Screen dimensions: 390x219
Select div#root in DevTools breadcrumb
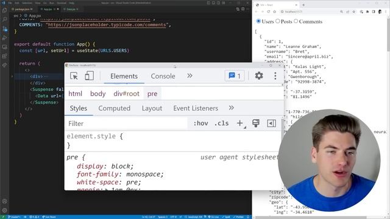click(126, 94)
